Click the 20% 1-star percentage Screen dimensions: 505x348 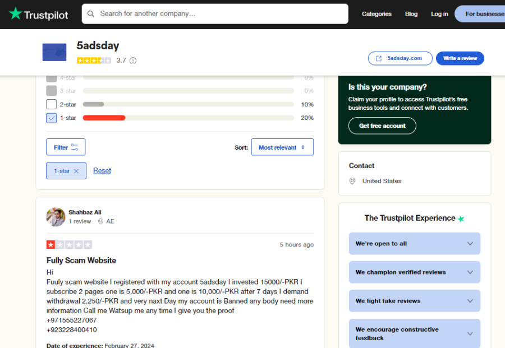click(307, 118)
